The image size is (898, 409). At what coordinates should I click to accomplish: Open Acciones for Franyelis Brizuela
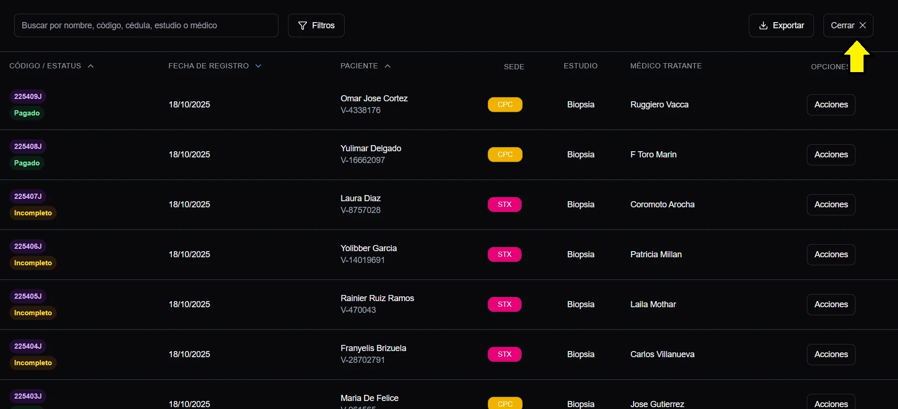point(831,354)
